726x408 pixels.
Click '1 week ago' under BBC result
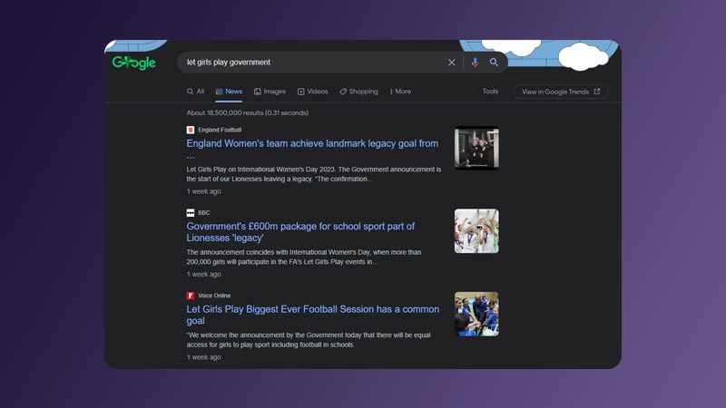[x=203, y=275]
